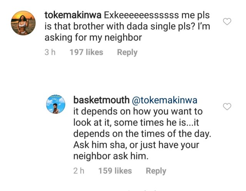This screenshot has width=246, height=191.
Task: Show who gave the 159 likes
Action: point(115,171)
